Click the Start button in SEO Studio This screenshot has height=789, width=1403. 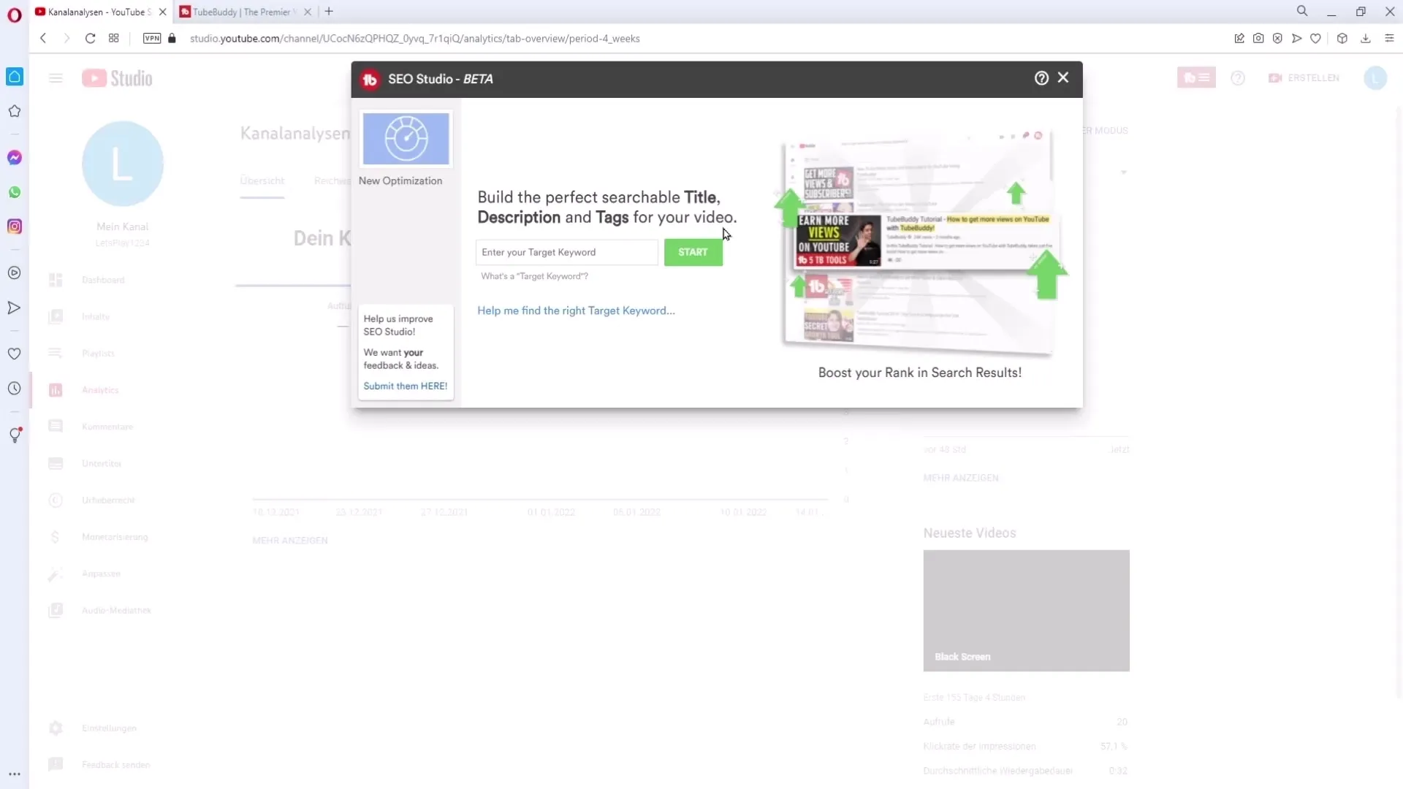[x=693, y=251]
